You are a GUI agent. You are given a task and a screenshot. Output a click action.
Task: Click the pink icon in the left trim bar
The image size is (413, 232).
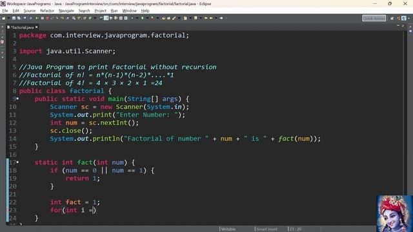tap(3, 42)
